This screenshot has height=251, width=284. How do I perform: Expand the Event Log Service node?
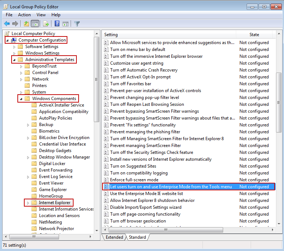coord(28,177)
